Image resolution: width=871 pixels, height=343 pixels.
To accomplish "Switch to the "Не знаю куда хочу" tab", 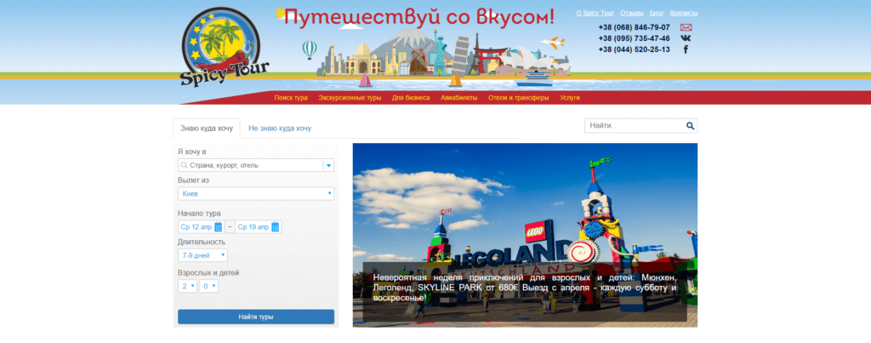I will point(280,129).
